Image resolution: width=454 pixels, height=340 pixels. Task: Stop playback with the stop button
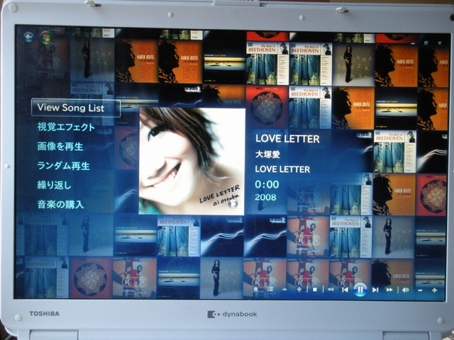click(x=315, y=290)
